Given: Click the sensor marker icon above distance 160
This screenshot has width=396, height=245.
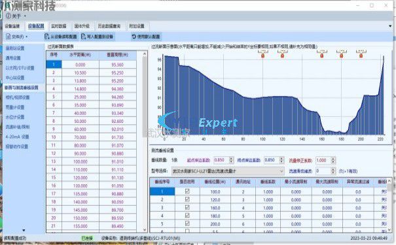Looking at the screenshot, I should [322, 54].
